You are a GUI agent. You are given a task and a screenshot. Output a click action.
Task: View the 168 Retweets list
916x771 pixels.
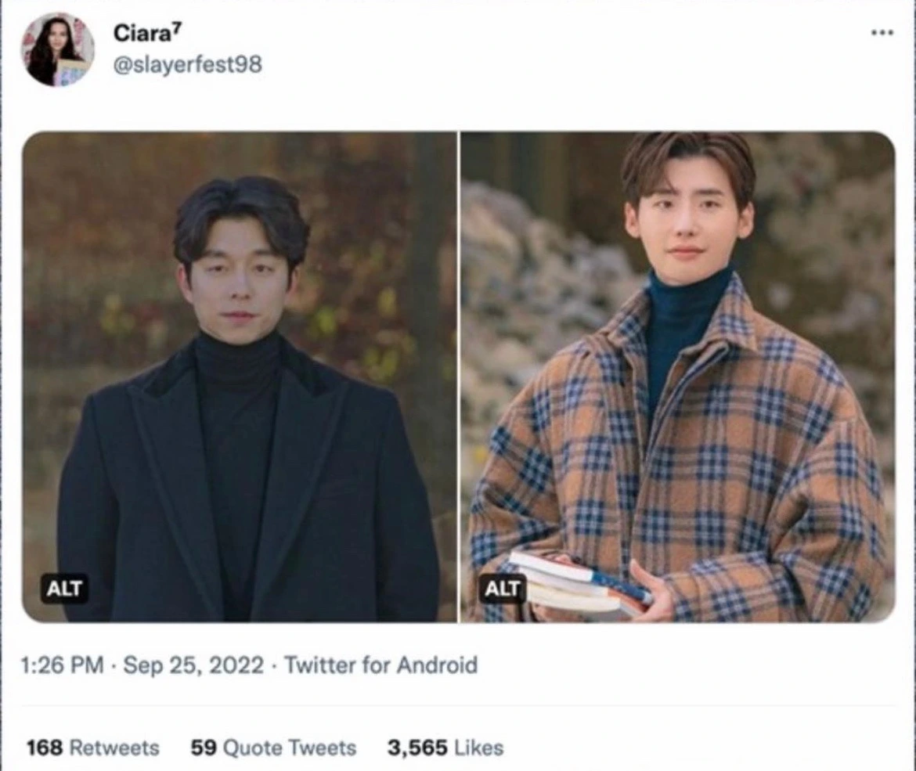tap(93, 748)
